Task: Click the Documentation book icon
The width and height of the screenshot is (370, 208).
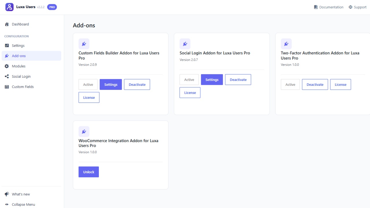Action: click(x=316, y=7)
